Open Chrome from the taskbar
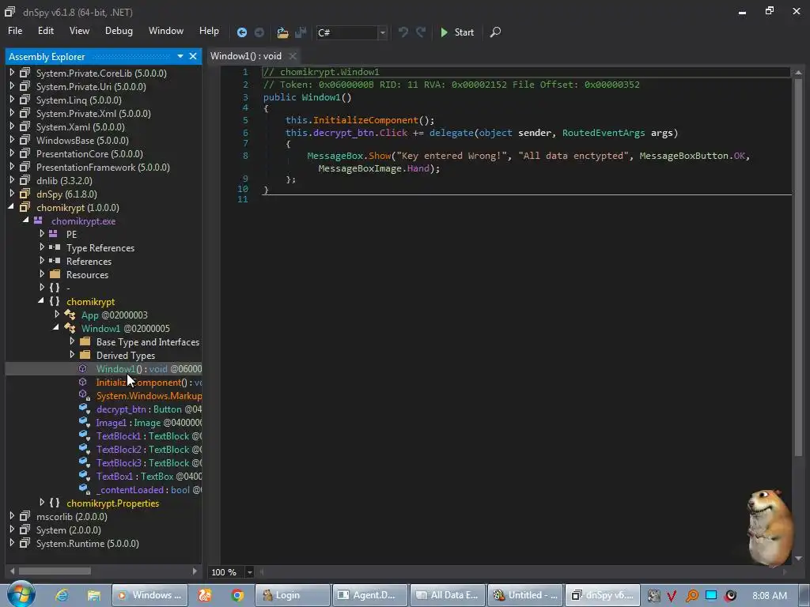This screenshot has height=607, width=810. coord(237,595)
